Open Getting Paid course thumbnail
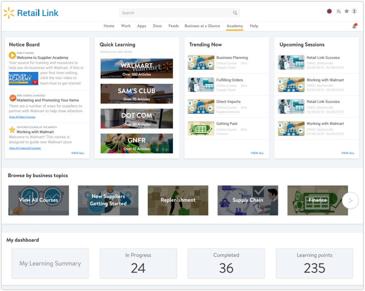This screenshot has height=291, width=365. [x=201, y=128]
